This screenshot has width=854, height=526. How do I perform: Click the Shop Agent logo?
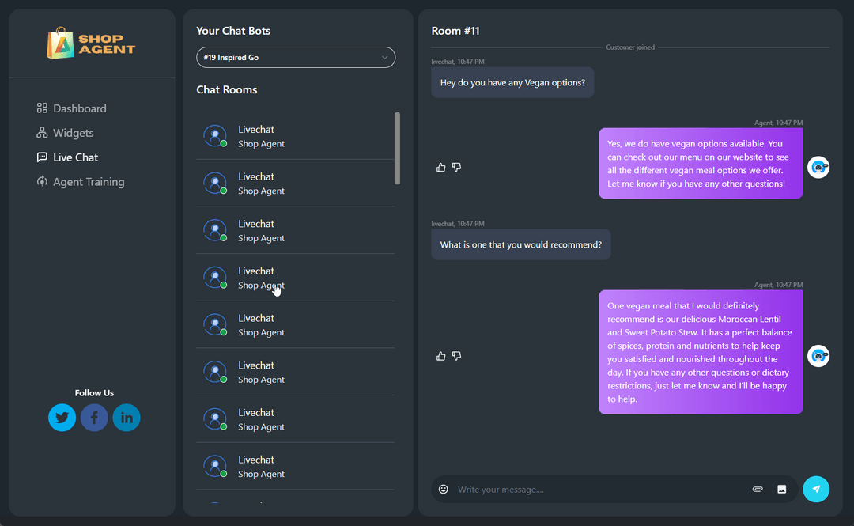89,44
